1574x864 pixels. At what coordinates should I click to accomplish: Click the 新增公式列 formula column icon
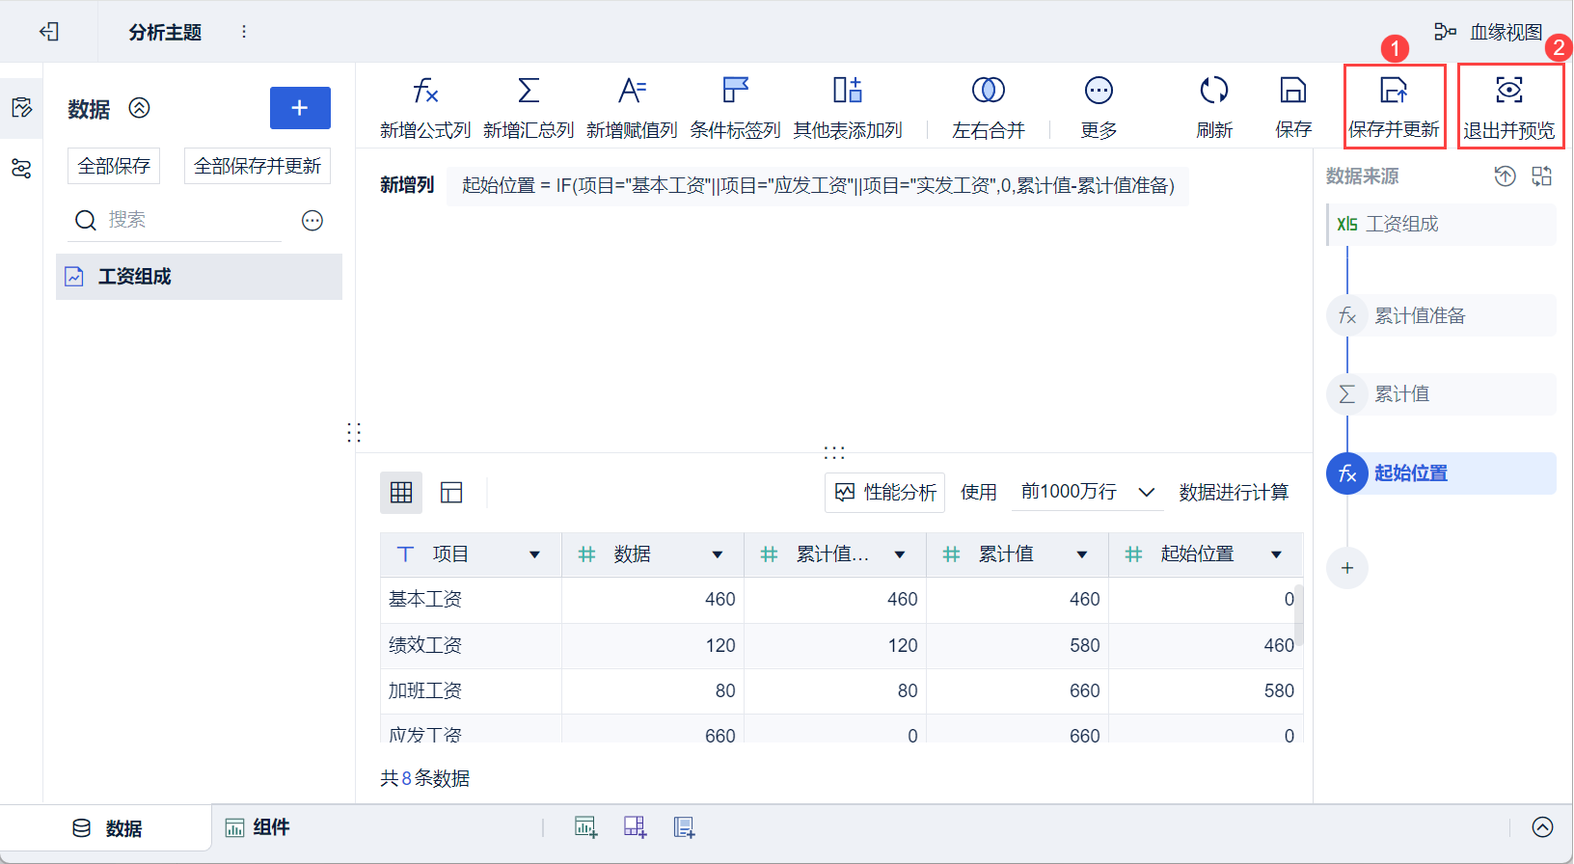point(425,92)
